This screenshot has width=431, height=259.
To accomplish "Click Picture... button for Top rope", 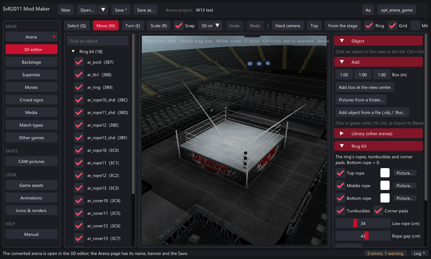I will [405, 173].
